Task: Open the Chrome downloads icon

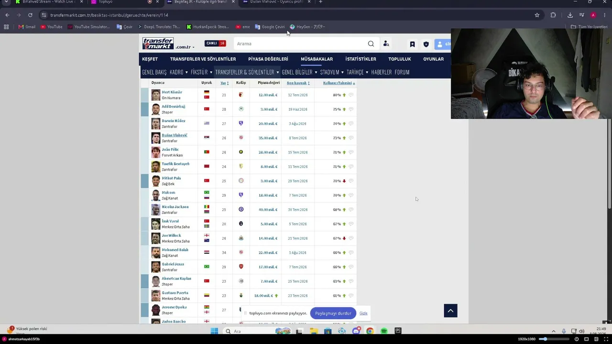Action: (x=570, y=15)
